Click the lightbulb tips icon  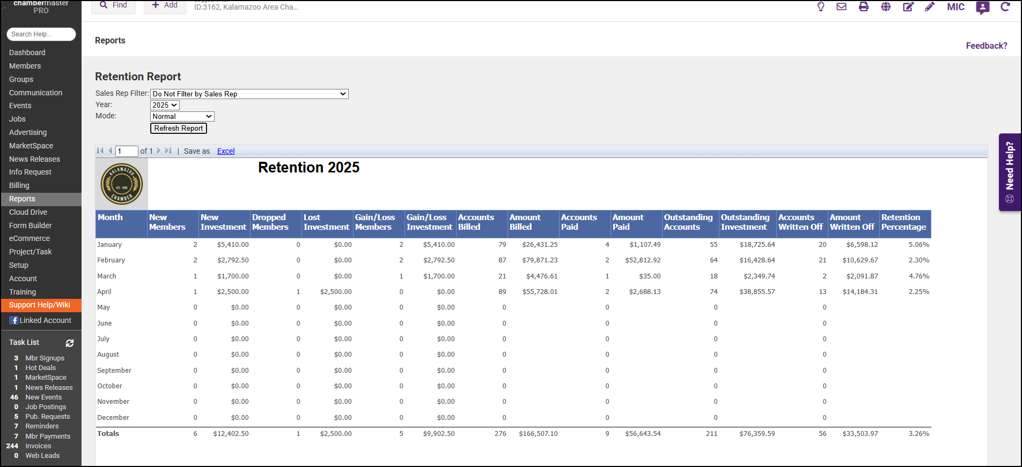click(820, 7)
